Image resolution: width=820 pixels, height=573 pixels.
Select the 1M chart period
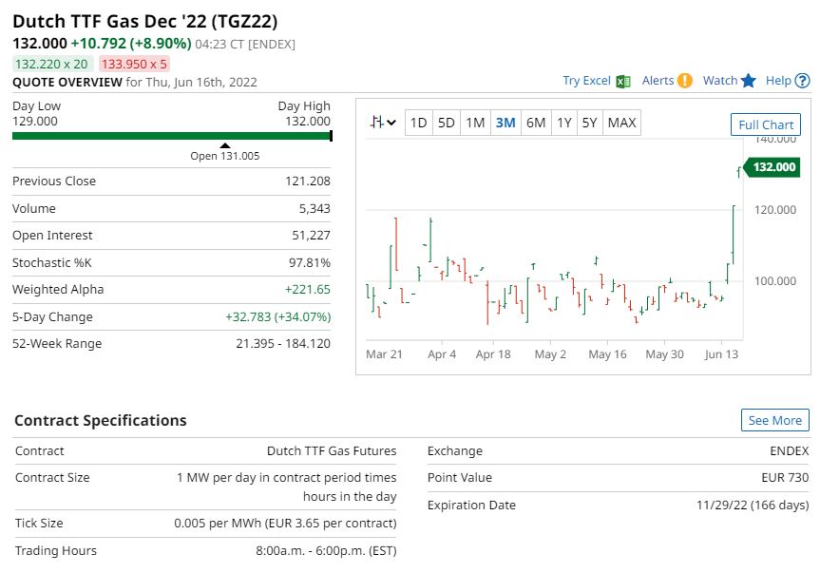(476, 123)
